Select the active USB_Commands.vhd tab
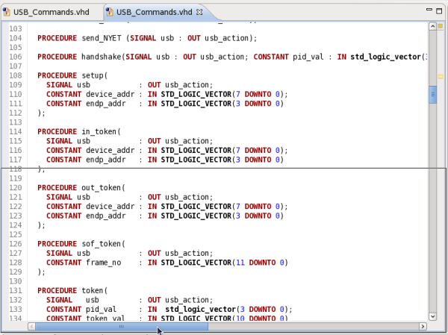 154,12
